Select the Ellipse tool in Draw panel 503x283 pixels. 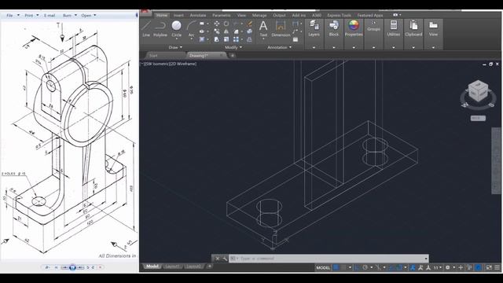(202, 31)
